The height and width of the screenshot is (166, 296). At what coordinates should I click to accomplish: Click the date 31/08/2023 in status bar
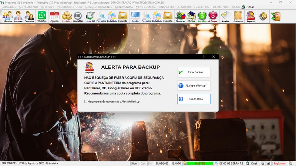pyautogui.click(x=162, y=163)
